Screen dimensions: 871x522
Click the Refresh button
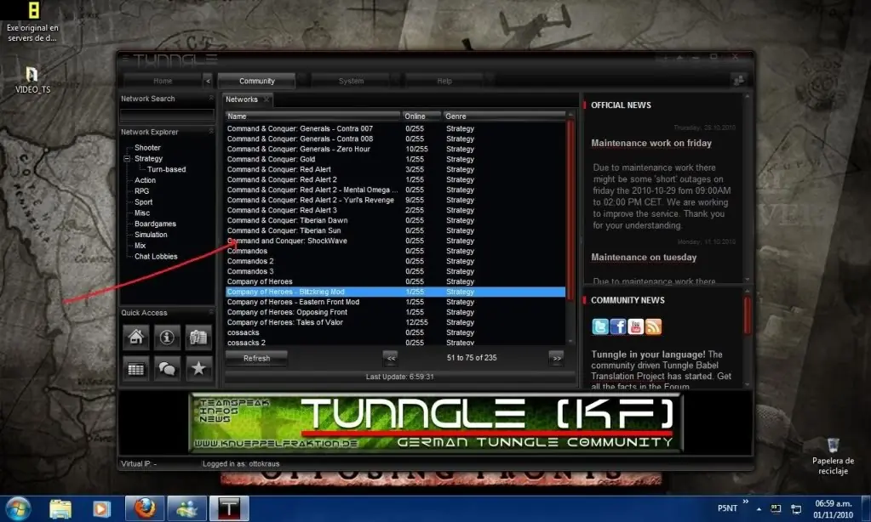tap(256, 359)
